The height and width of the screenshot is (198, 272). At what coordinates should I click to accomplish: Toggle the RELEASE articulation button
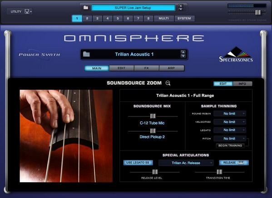(x=234, y=163)
